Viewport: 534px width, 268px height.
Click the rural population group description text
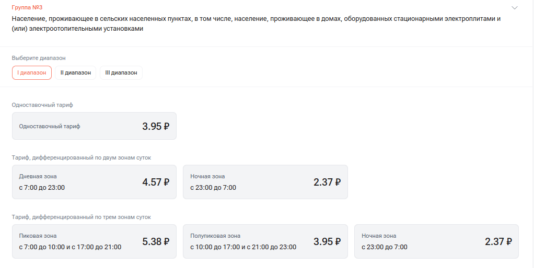256,24
